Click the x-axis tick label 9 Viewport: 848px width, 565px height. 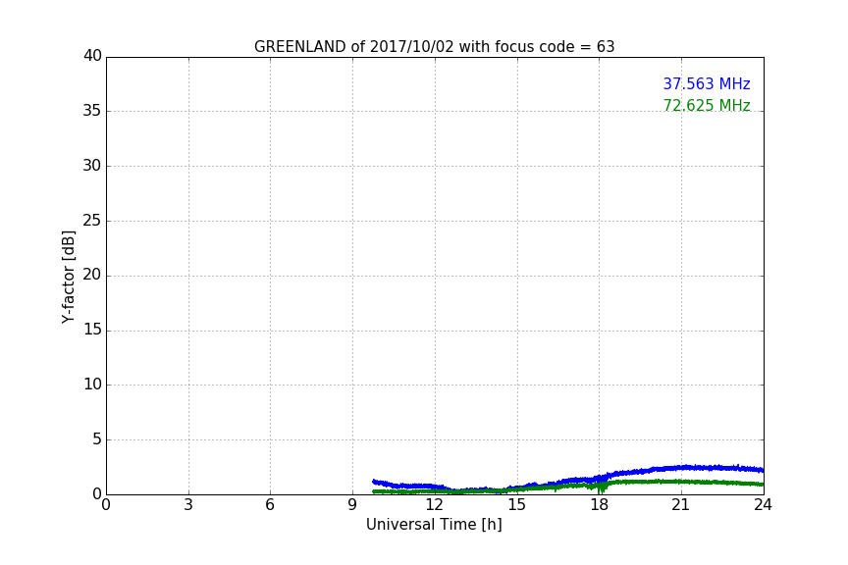pyautogui.click(x=352, y=505)
